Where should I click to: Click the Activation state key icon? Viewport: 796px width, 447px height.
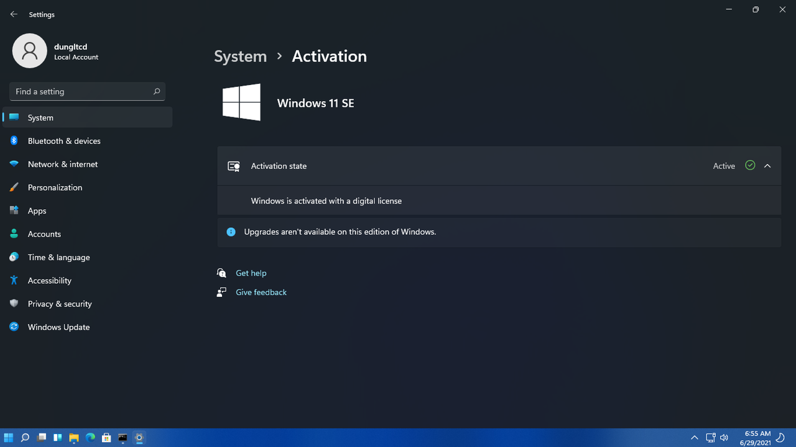click(234, 166)
